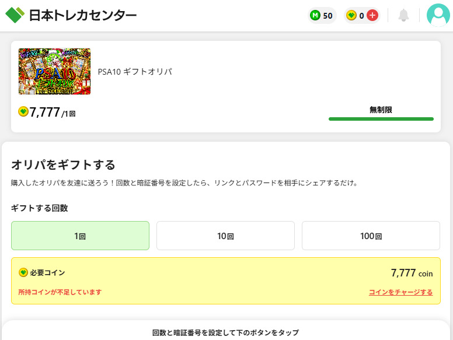The width and height of the screenshot is (453, 340).
Task: Open the notifications bell
Action: 403,15
